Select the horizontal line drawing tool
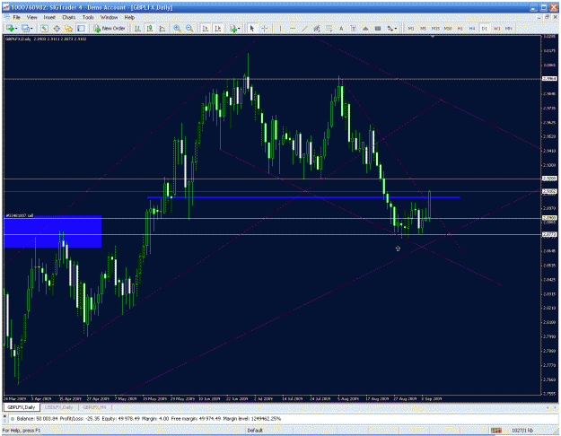Viewport: 561px width, 436px height. 293,28
